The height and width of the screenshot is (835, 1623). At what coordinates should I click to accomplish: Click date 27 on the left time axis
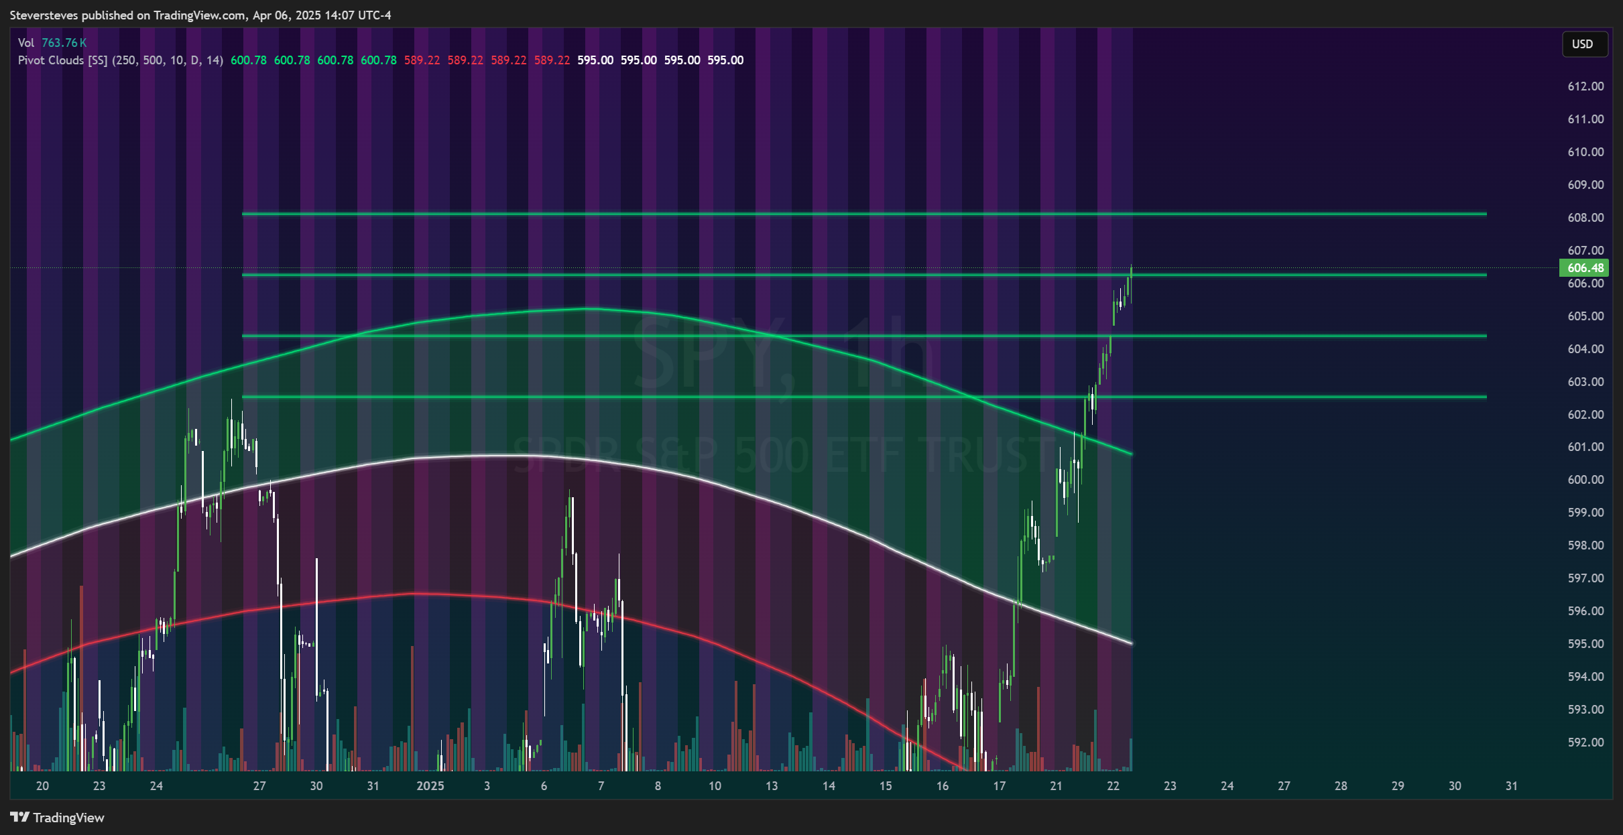click(x=259, y=786)
